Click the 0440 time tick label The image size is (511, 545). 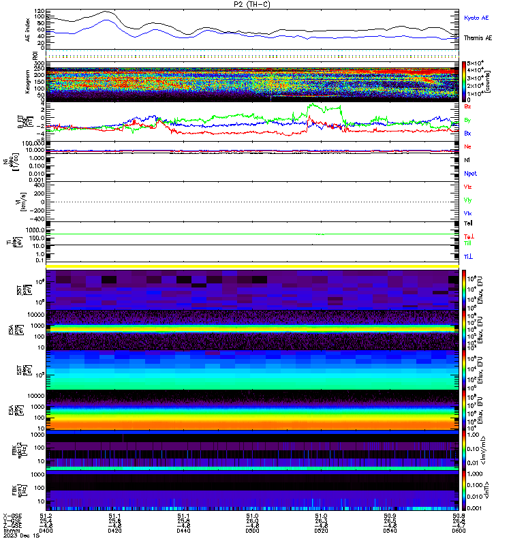183,531
